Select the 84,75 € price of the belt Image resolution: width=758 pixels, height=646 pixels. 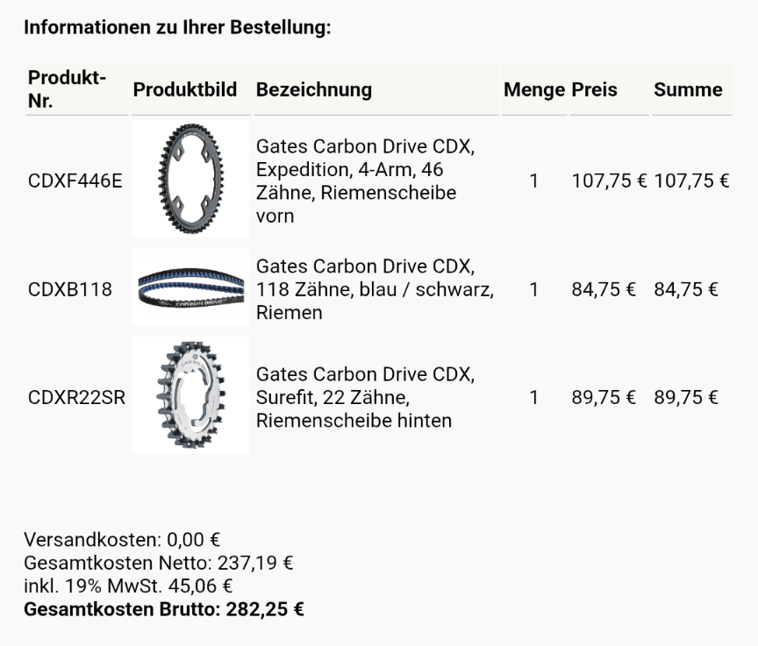604,289
